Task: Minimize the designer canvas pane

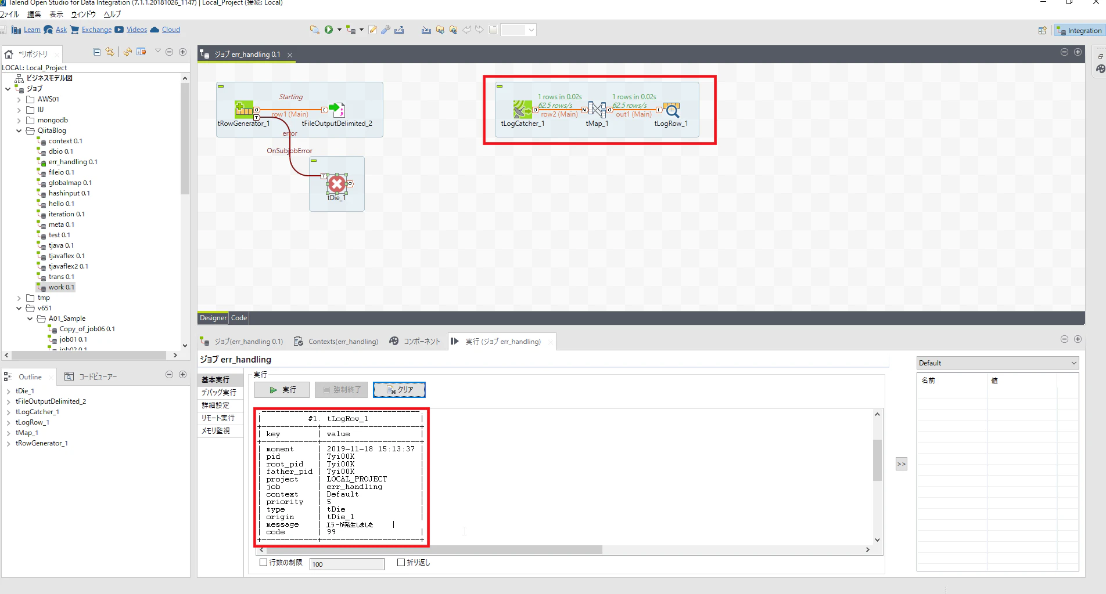Action: point(1064,52)
